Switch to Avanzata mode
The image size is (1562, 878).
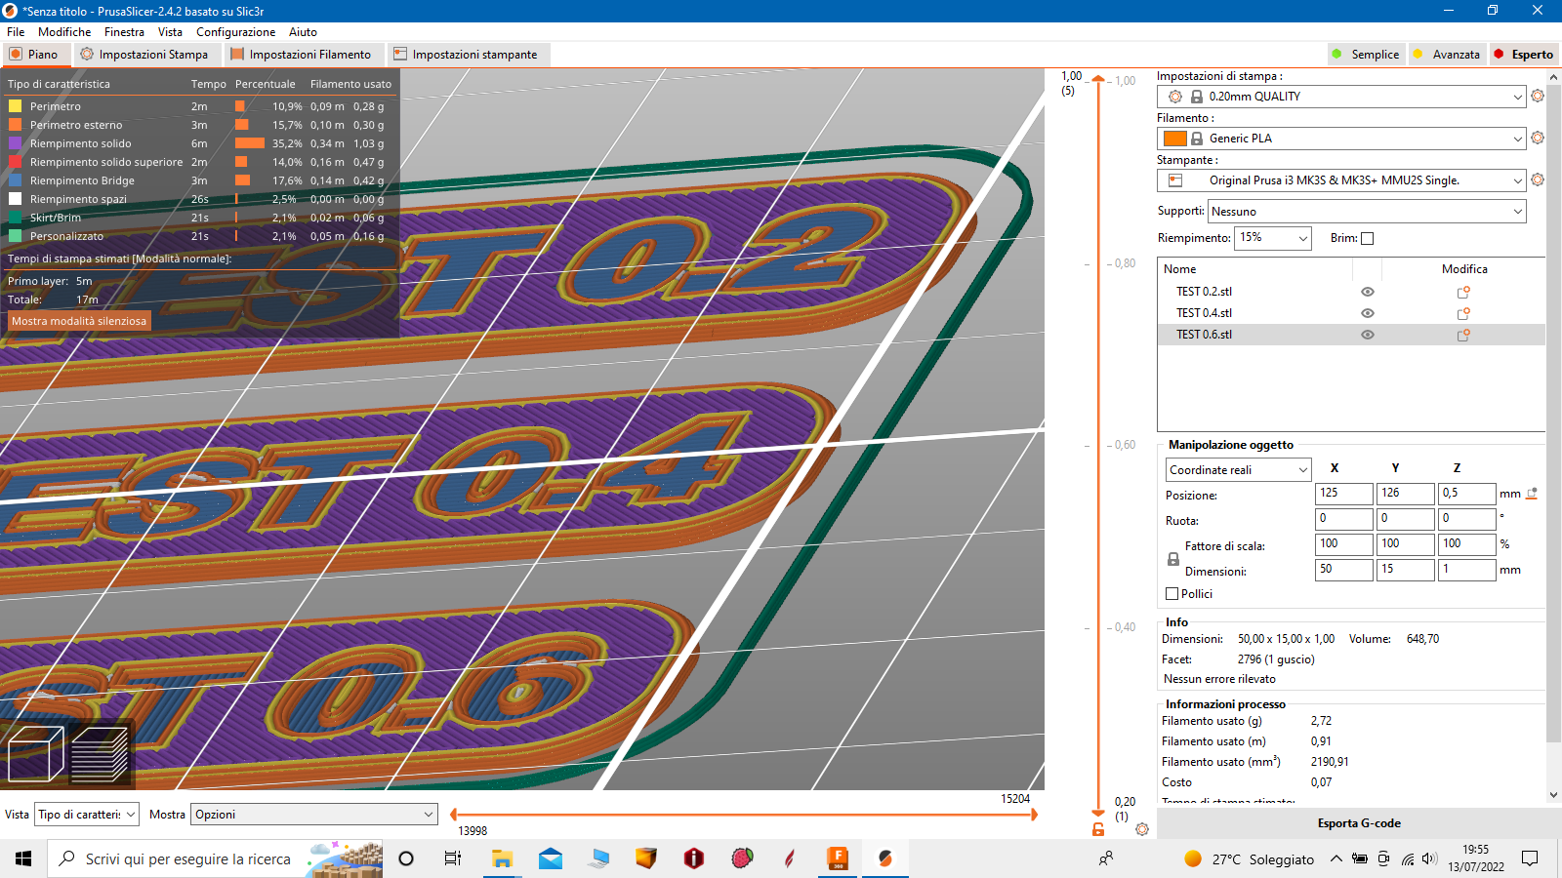pyautogui.click(x=1447, y=55)
